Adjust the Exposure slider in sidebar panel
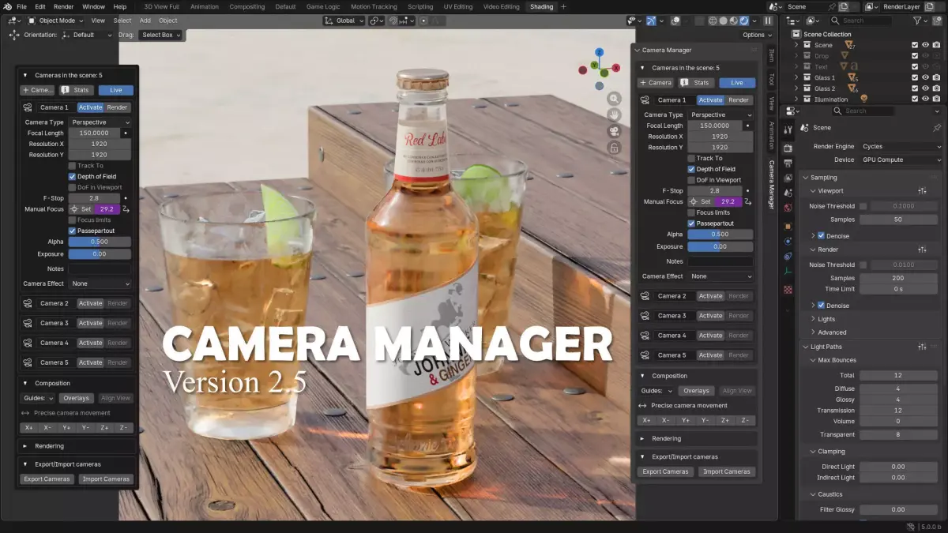This screenshot has height=533, width=948. tap(720, 246)
